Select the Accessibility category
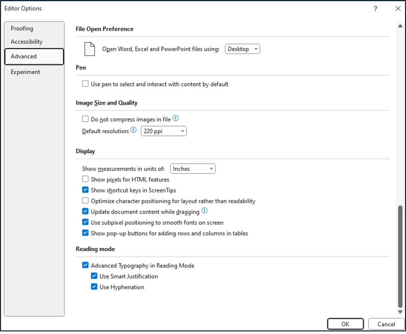The width and height of the screenshot is (406, 334). tap(27, 42)
